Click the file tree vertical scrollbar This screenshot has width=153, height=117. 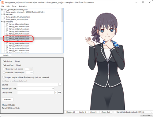[62, 31]
